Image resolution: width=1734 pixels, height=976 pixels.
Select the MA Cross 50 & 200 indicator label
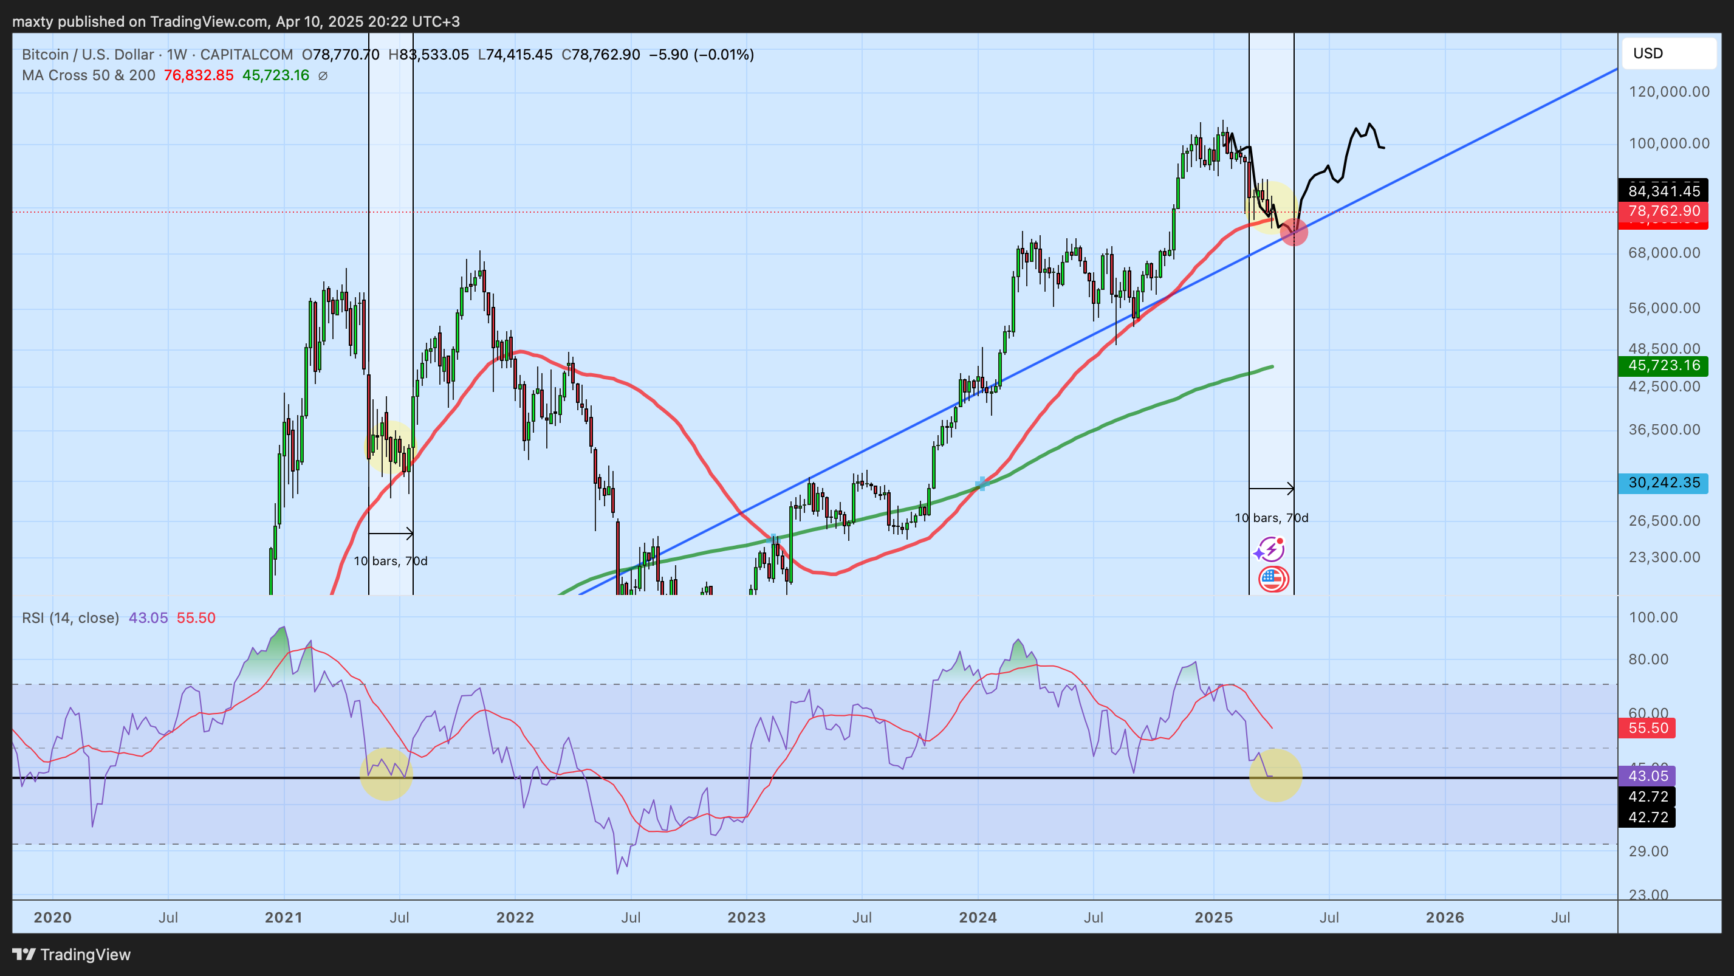[x=88, y=75]
